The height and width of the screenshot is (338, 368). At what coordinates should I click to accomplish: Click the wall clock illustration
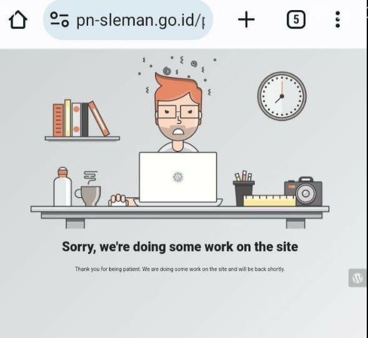pyautogui.click(x=282, y=96)
